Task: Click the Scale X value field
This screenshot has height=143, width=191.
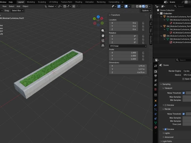Action: pyautogui.click(x=123, y=53)
